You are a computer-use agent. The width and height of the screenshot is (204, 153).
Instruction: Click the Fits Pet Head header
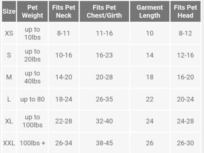[185, 11]
